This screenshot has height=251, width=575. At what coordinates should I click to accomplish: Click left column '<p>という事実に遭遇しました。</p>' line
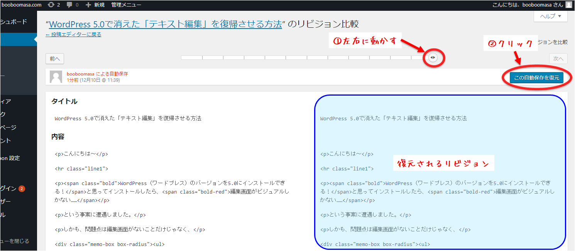pos(100,215)
